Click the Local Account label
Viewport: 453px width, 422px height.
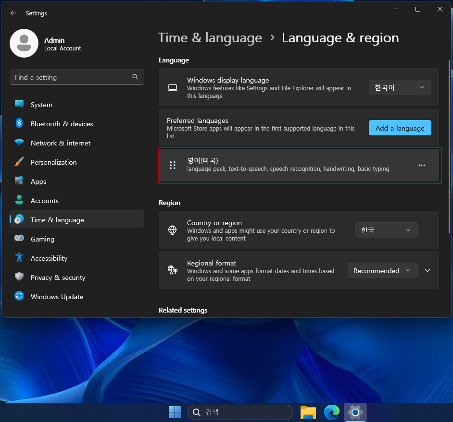click(x=63, y=48)
